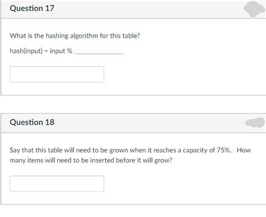
Task: Click the percent symbol in the hash formula
Action: (x=70, y=51)
